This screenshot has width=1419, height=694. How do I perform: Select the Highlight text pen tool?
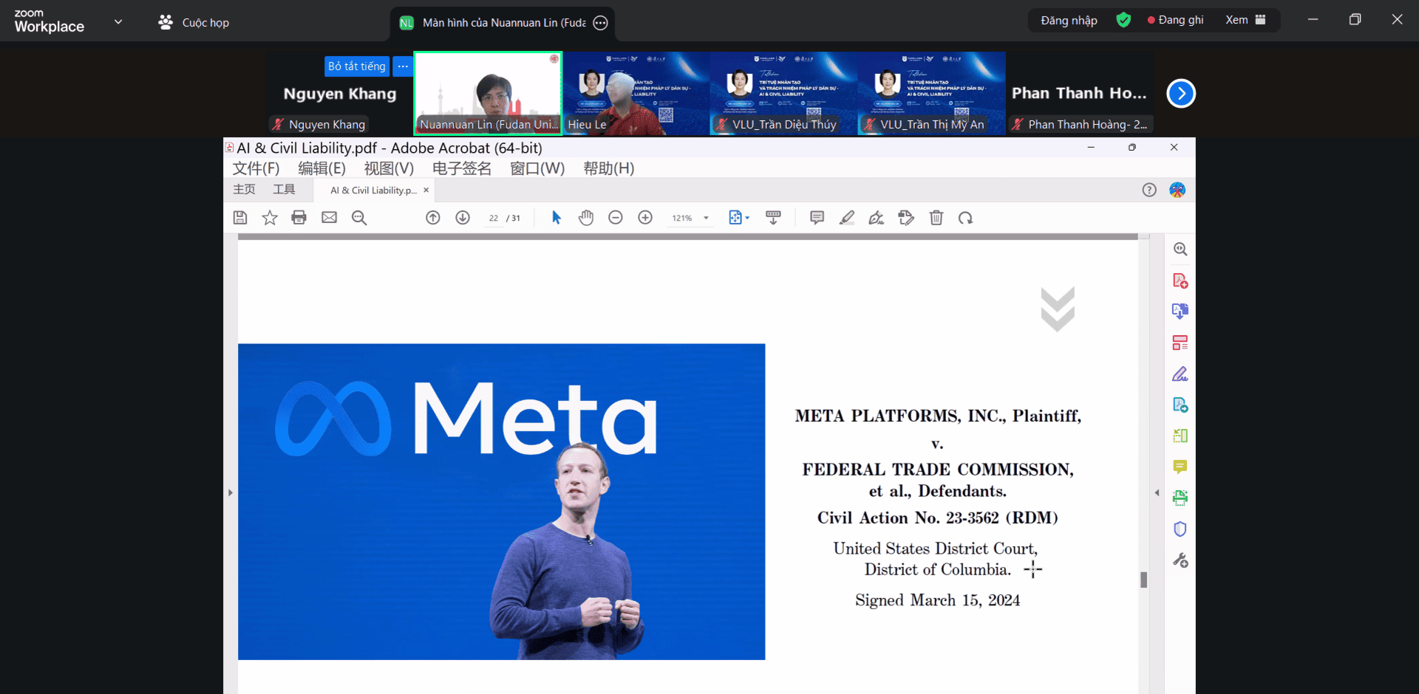tap(847, 218)
